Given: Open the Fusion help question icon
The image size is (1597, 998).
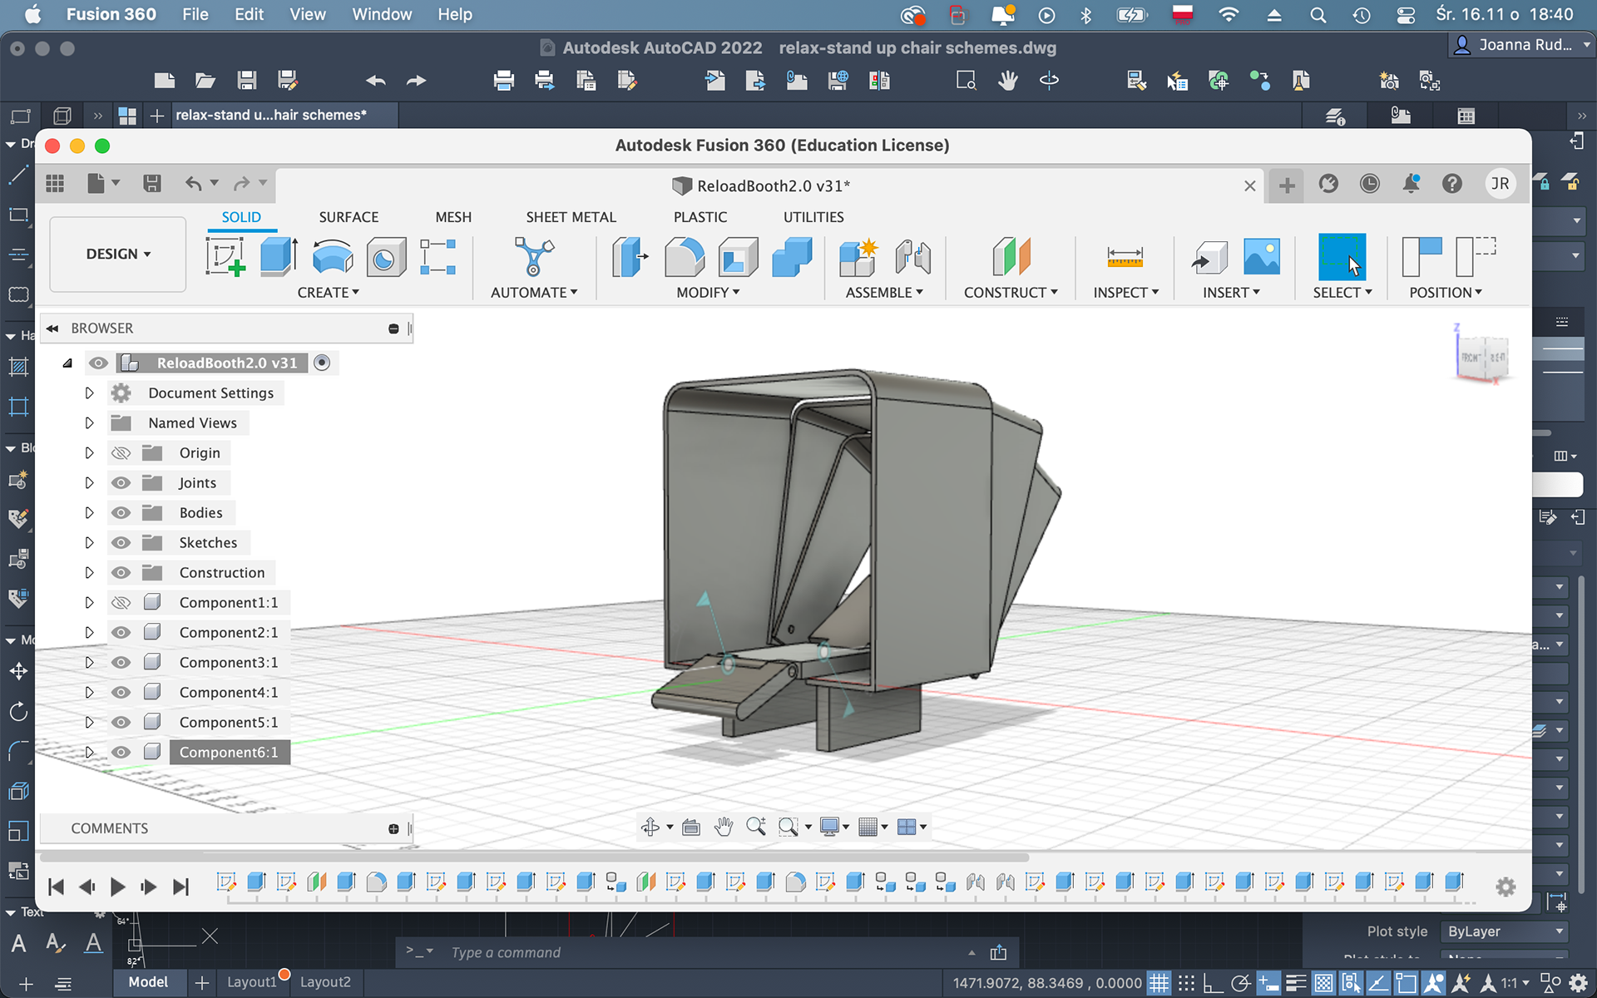Looking at the screenshot, I should 1451,184.
